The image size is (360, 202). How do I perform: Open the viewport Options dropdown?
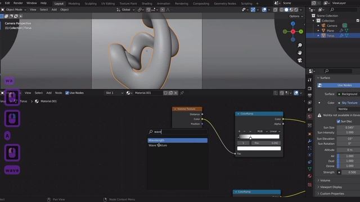coord(296,16)
